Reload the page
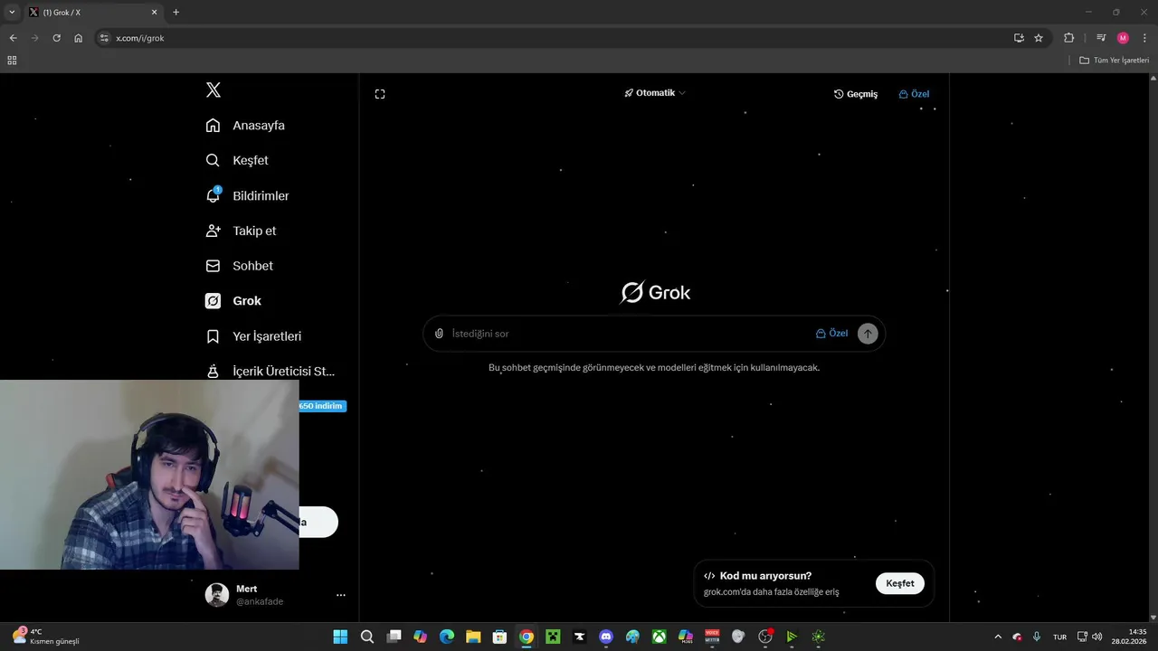Viewport: 1158px width, 651px height. pos(56,38)
